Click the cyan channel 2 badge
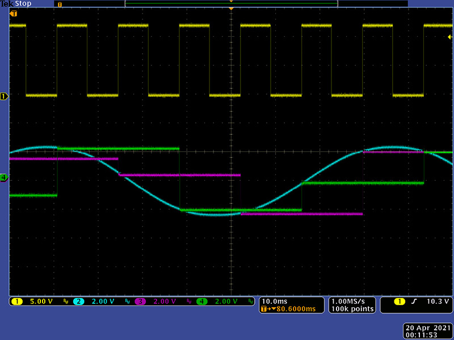 pos(78,301)
